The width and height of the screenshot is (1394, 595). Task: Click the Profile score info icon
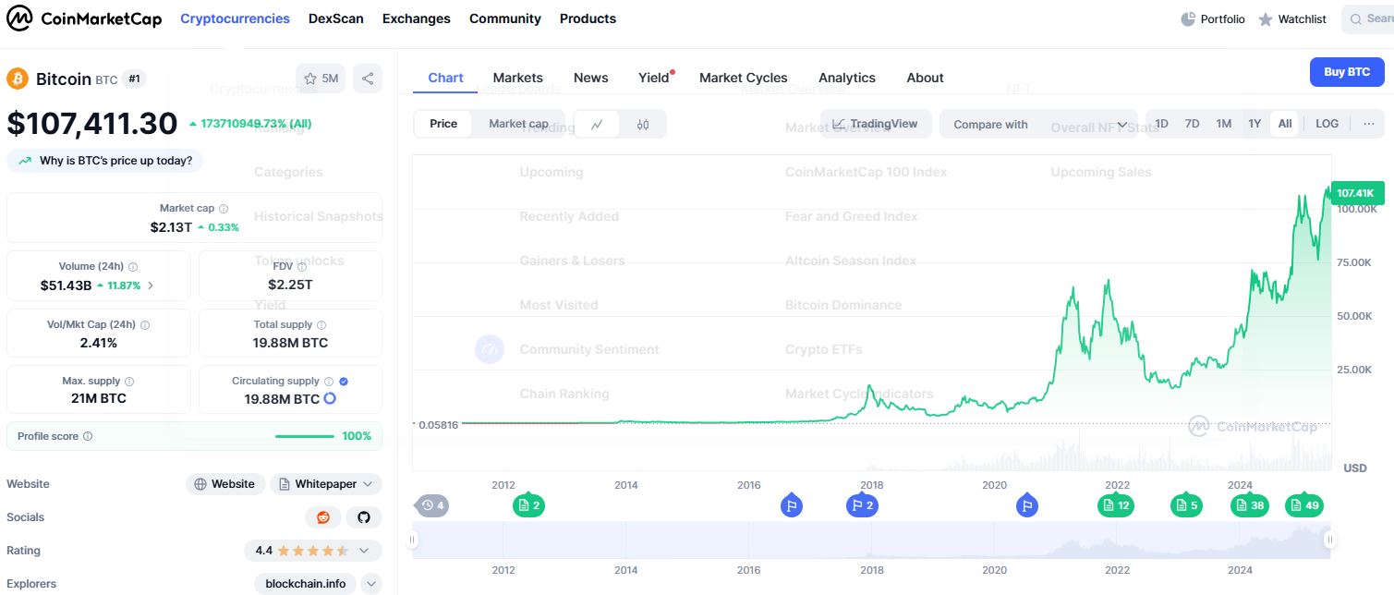pyautogui.click(x=88, y=436)
